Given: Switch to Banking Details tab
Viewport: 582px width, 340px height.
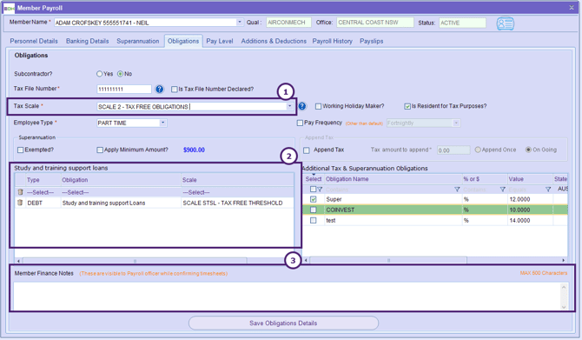Looking at the screenshot, I should [x=87, y=41].
